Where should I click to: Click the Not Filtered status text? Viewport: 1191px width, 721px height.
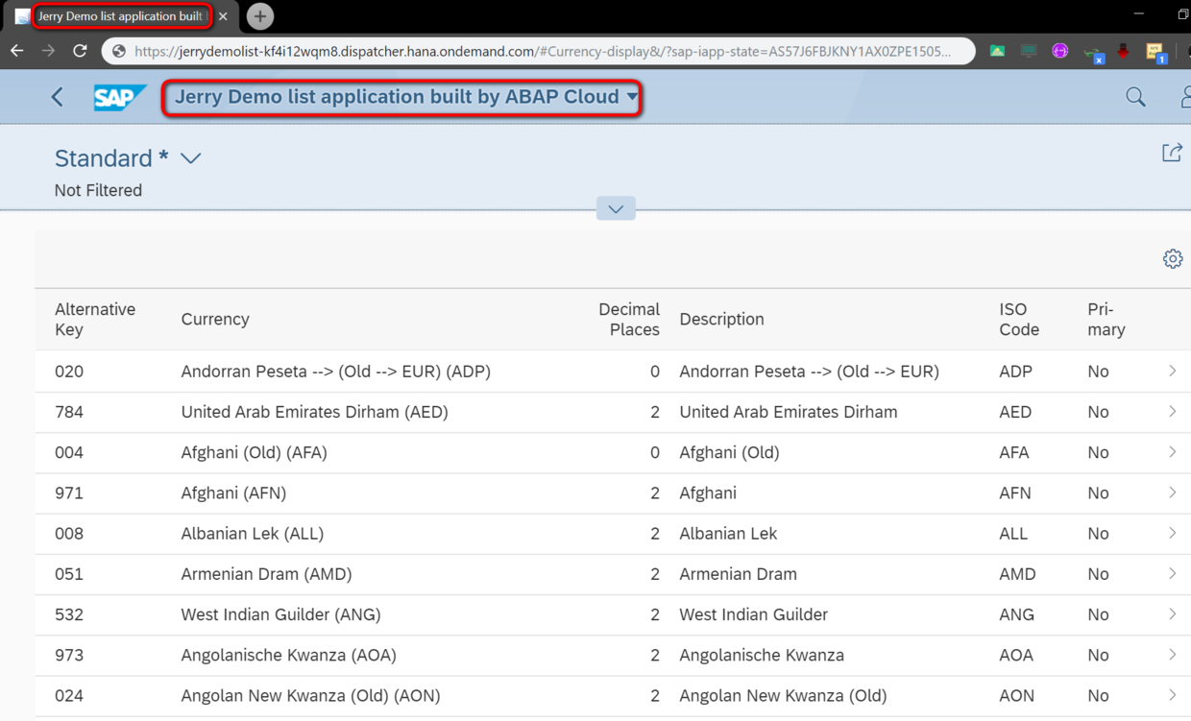coord(98,190)
